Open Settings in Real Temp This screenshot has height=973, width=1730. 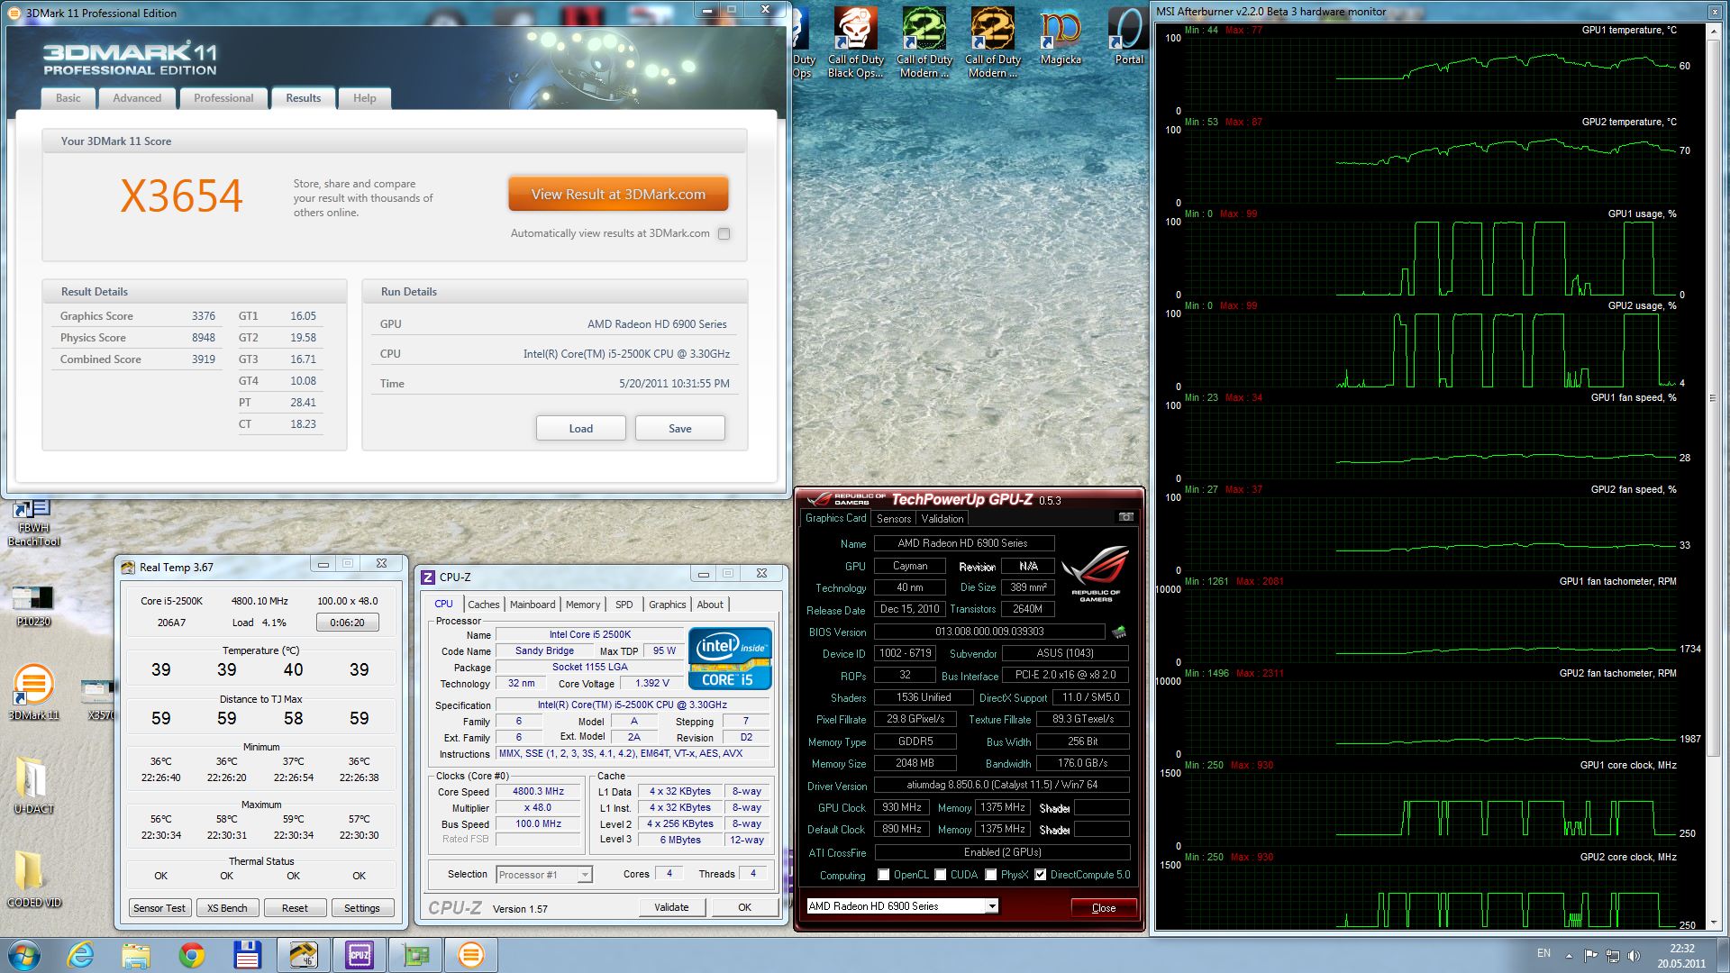362,908
